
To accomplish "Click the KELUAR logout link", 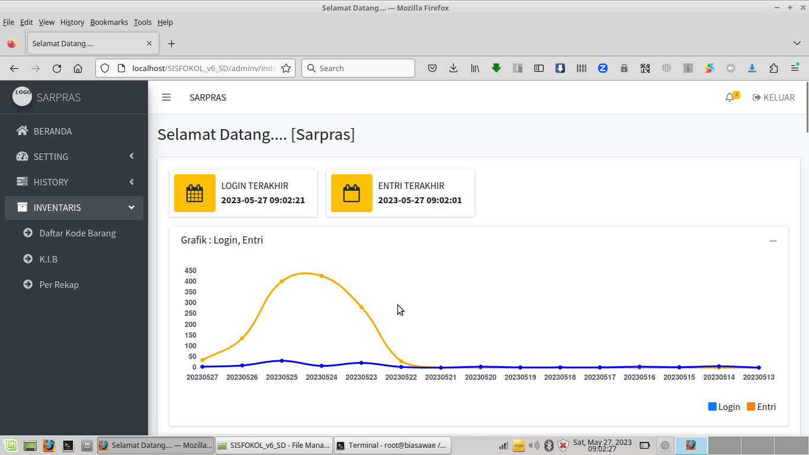I will (x=773, y=97).
